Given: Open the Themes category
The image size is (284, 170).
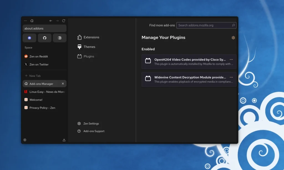Looking at the screenshot, I should pyautogui.click(x=86, y=47).
